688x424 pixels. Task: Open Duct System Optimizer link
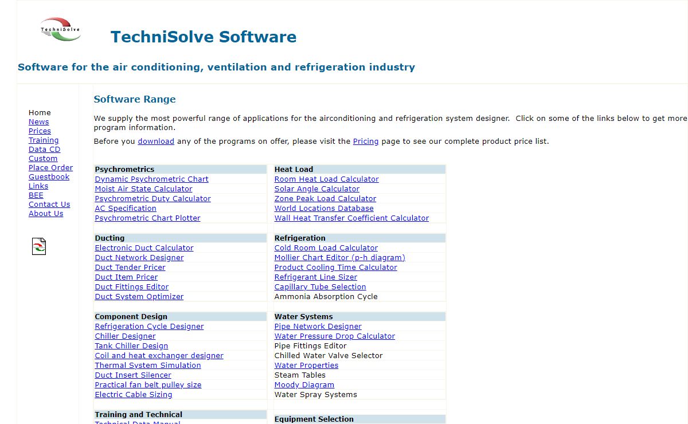coord(139,297)
